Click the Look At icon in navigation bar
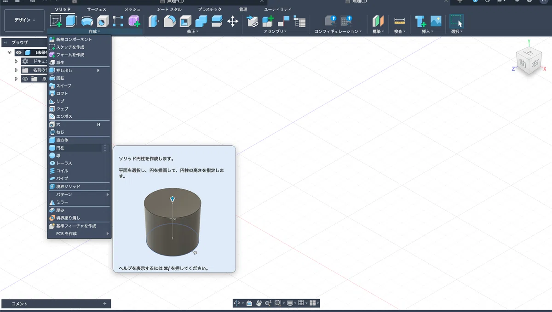The image size is (552, 312). tap(249, 303)
